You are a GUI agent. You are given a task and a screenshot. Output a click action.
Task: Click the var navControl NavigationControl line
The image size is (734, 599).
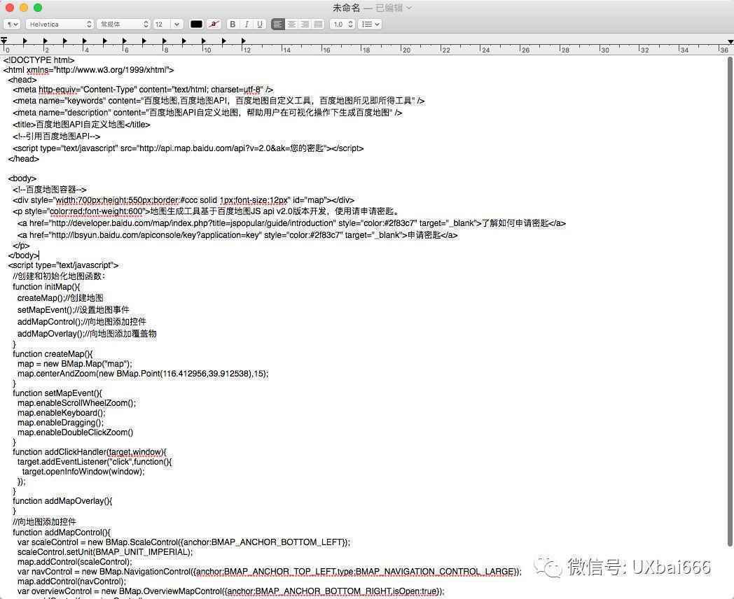269,572
